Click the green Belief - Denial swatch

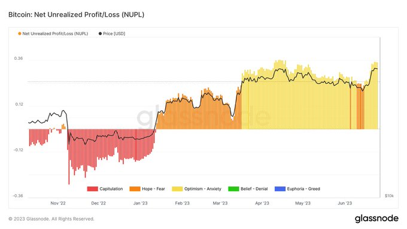click(x=233, y=189)
